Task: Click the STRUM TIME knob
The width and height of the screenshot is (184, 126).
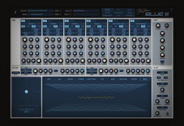Action: click(157, 113)
